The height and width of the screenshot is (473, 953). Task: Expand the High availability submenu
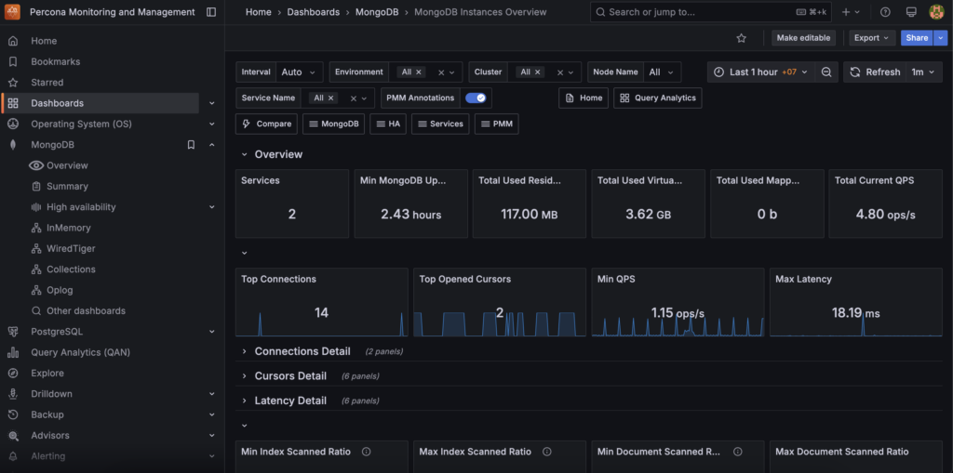[211, 207]
